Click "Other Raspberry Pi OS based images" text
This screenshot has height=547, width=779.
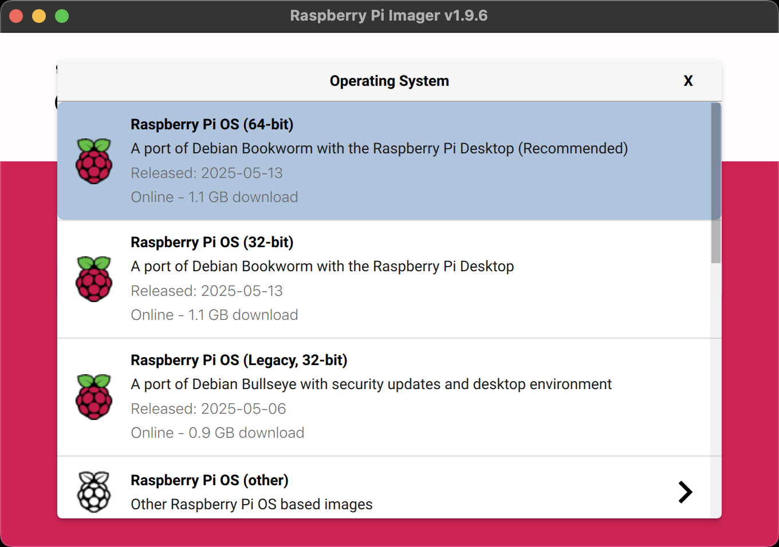coord(251,505)
